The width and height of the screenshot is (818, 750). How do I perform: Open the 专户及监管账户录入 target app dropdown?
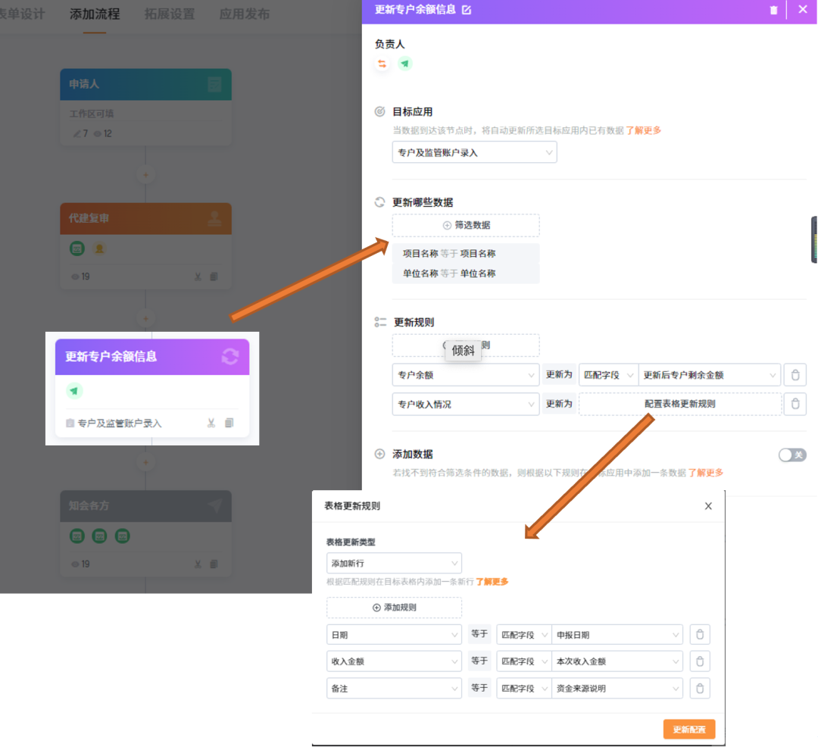pyautogui.click(x=474, y=152)
